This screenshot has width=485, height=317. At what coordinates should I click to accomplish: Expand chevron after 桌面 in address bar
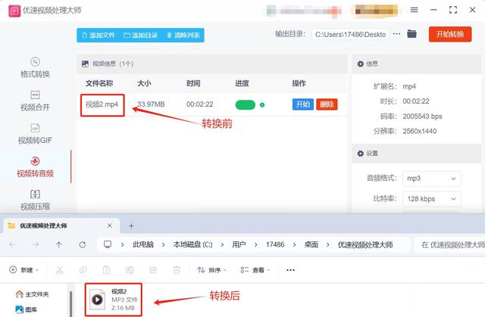point(328,245)
